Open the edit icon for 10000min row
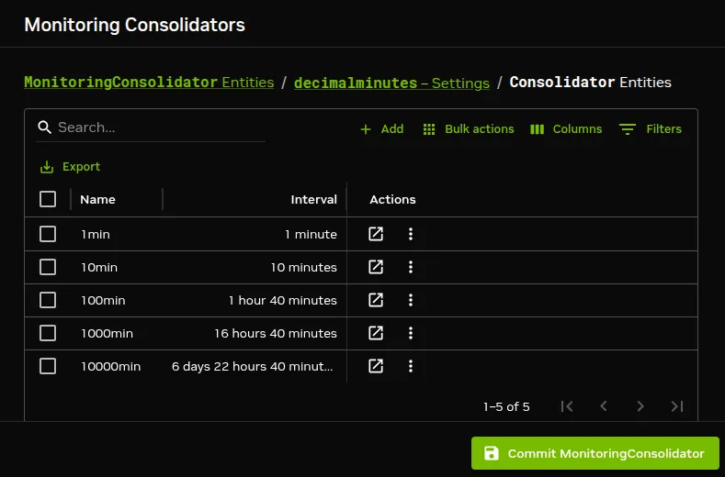The image size is (725, 477). pos(376,366)
